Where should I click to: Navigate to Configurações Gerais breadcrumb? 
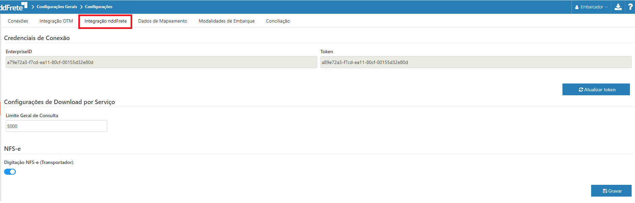click(x=57, y=7)
